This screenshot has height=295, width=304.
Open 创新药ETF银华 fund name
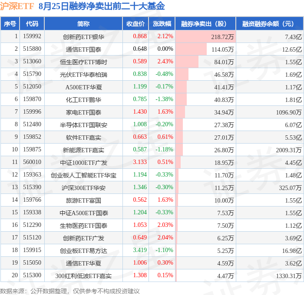click(83, 37)
